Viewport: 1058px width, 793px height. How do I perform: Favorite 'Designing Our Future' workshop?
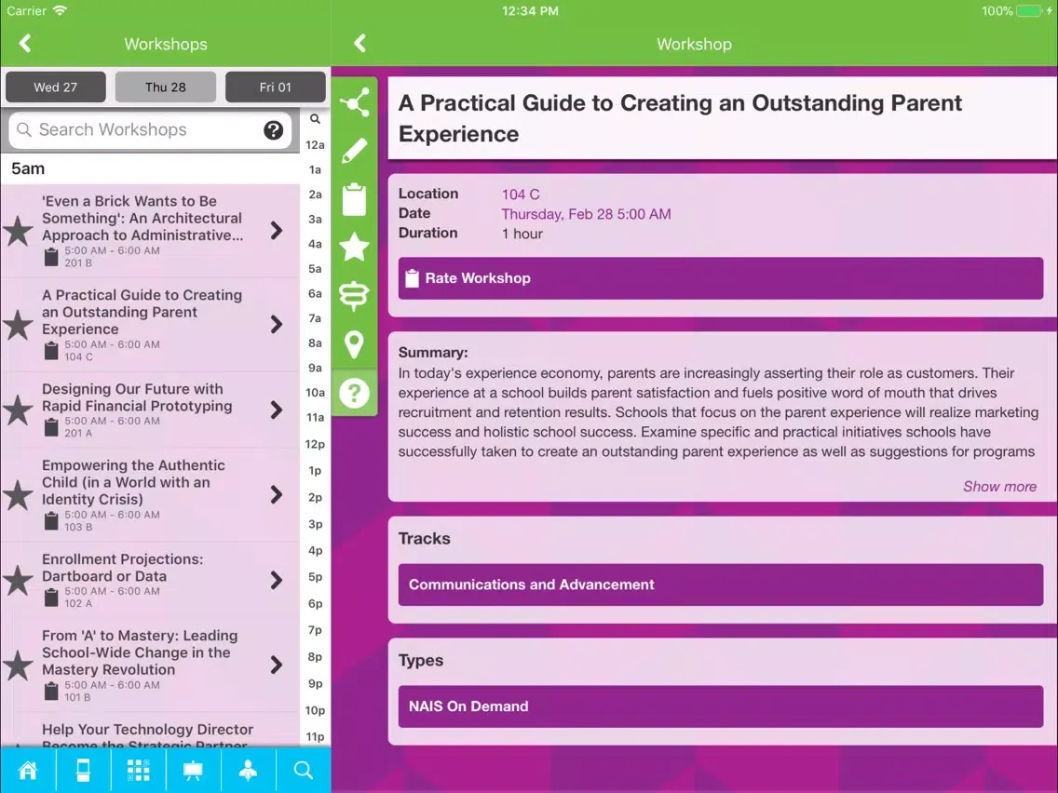(x=19, y=410)
